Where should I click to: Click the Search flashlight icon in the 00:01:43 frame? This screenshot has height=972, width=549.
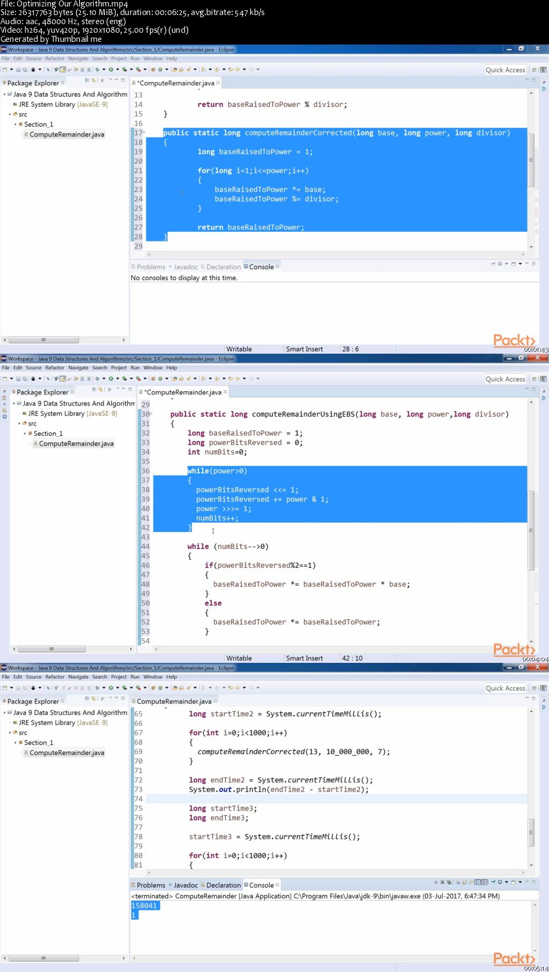coord(188,70)
